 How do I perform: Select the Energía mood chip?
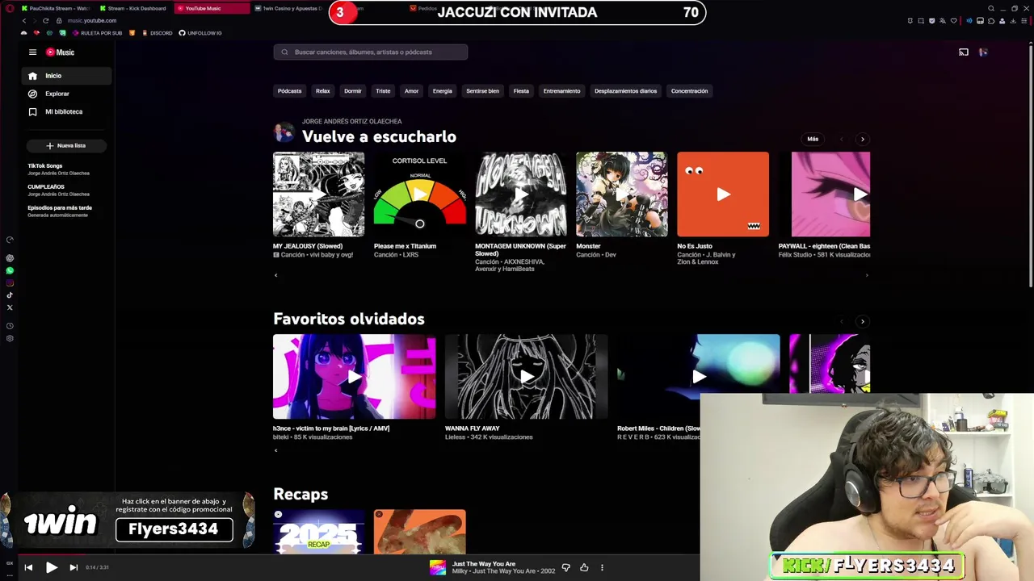tap(442, 91)
